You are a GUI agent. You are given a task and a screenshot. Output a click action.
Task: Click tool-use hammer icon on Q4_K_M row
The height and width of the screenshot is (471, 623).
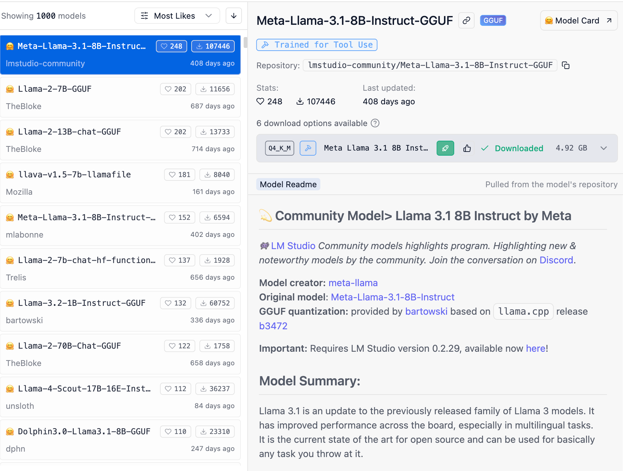coord(308,148)
